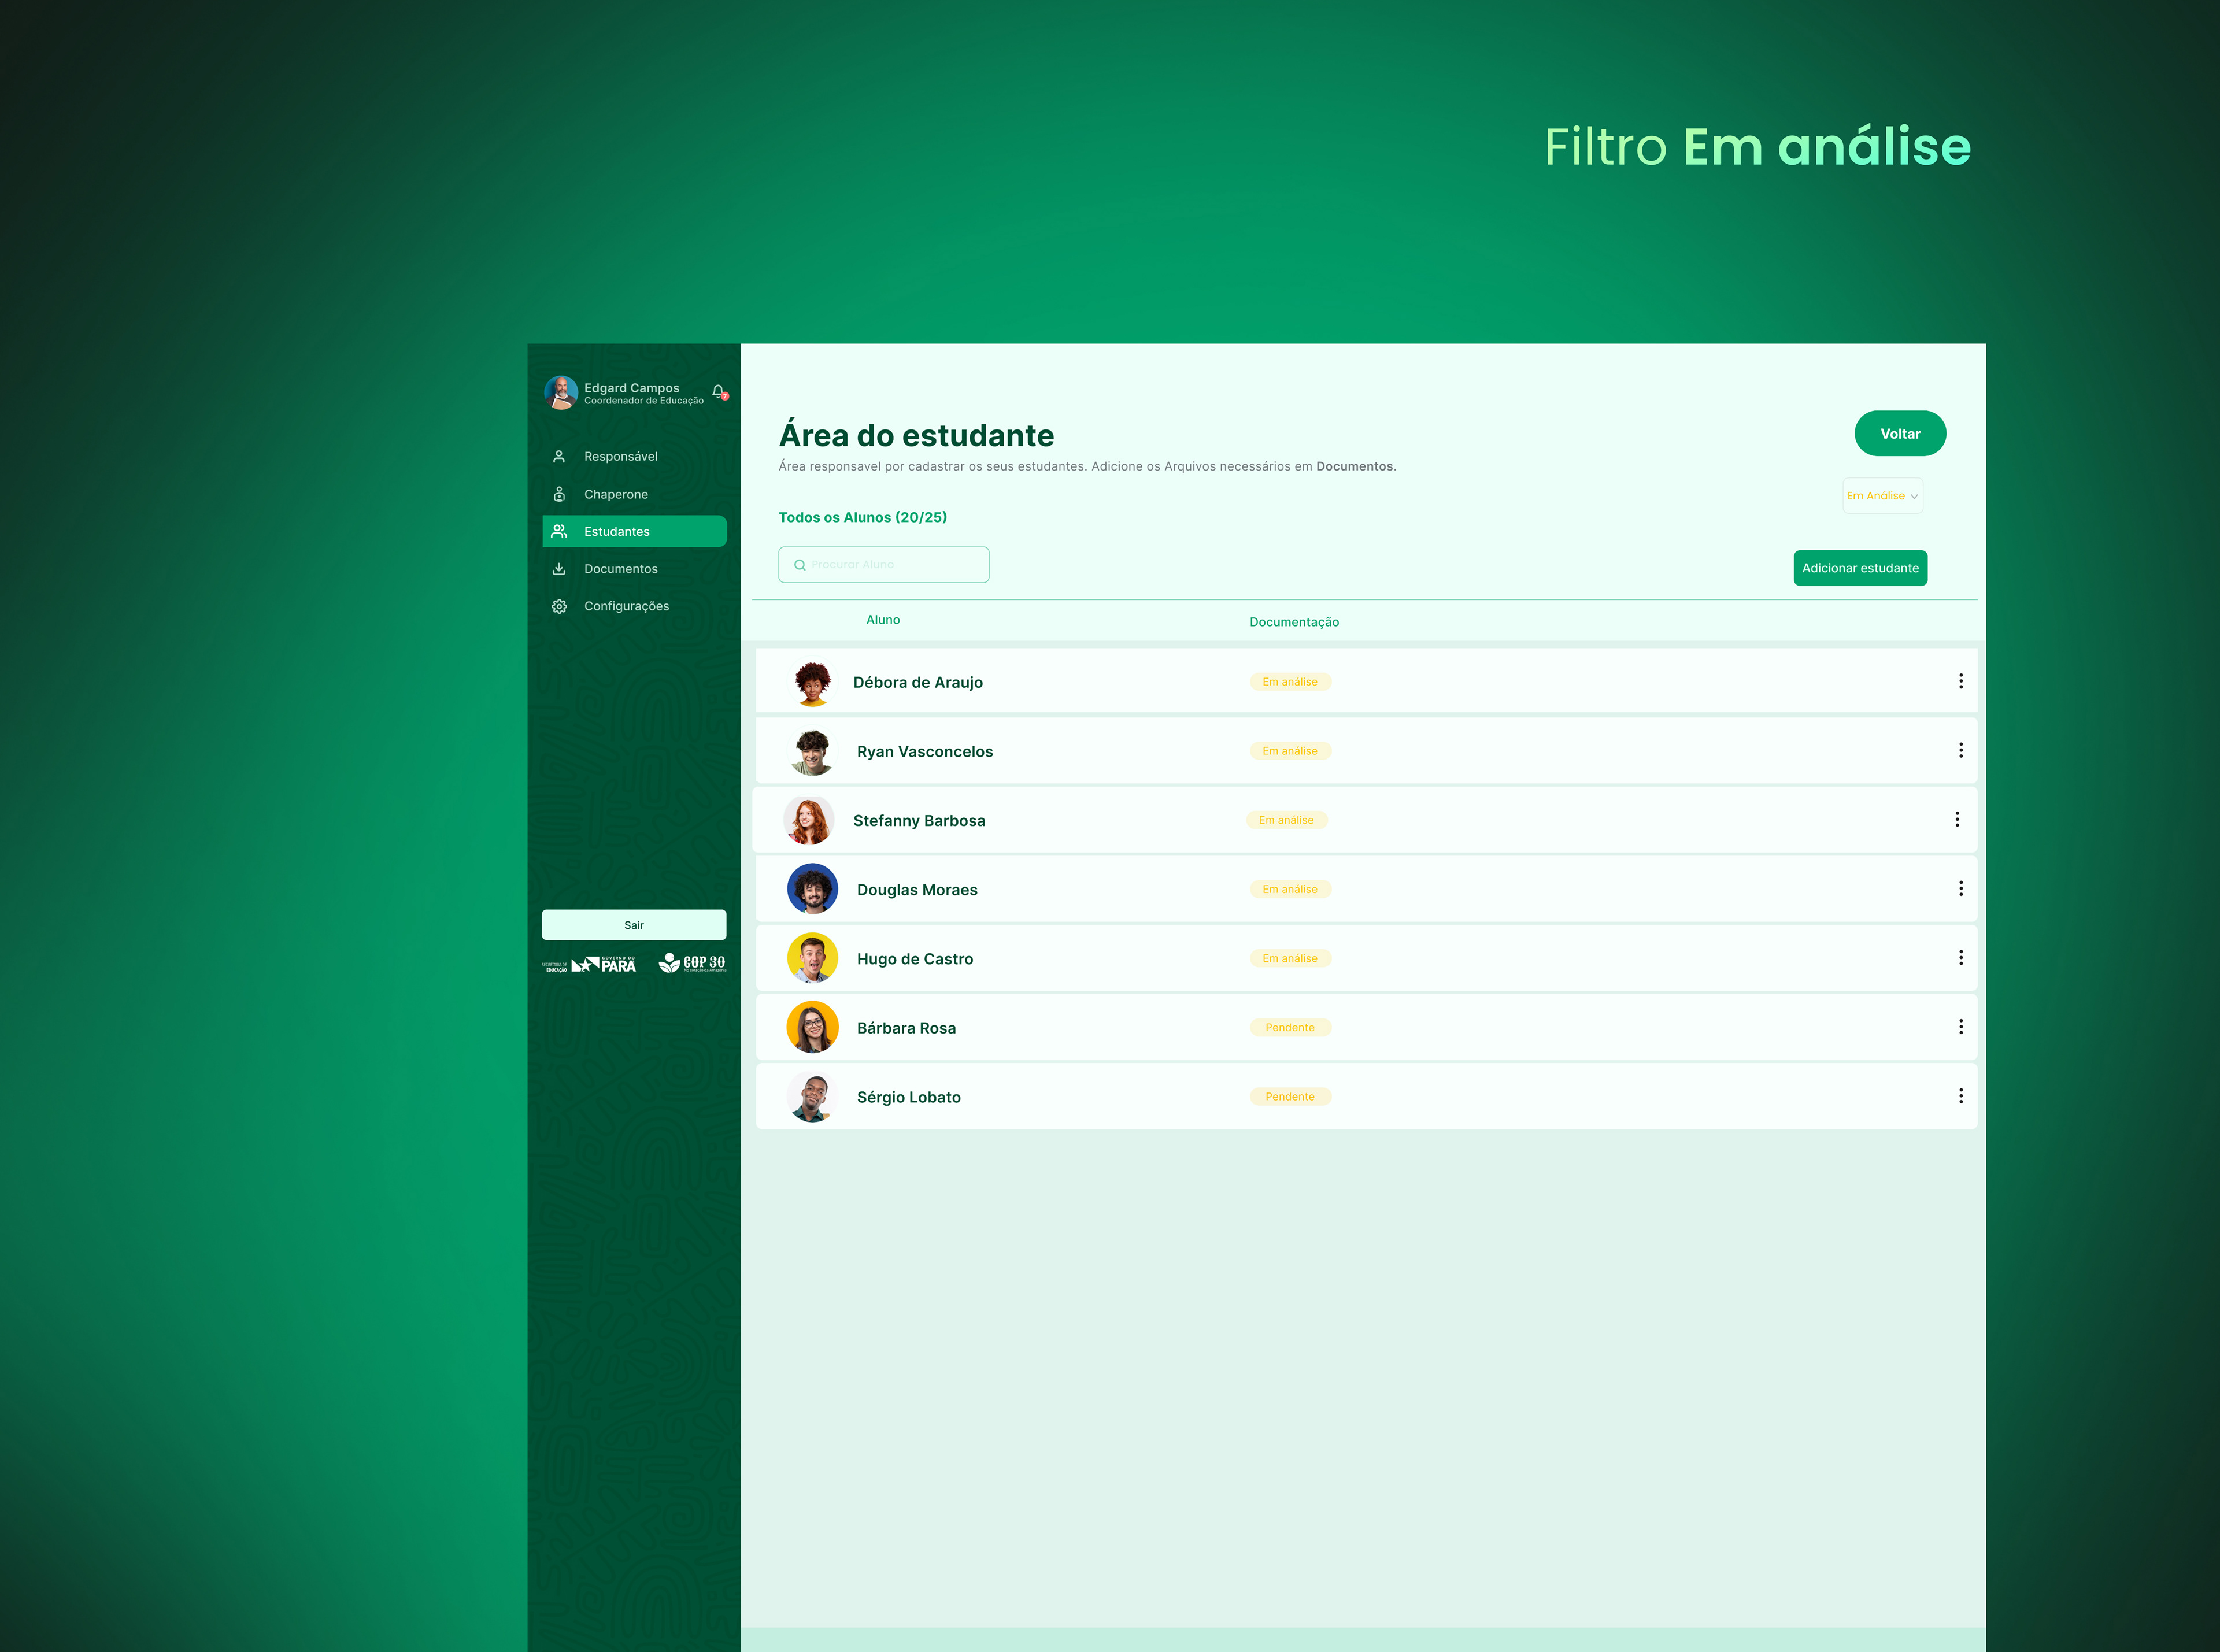
Task: Click the Documentos download icon
Action: 559,568
